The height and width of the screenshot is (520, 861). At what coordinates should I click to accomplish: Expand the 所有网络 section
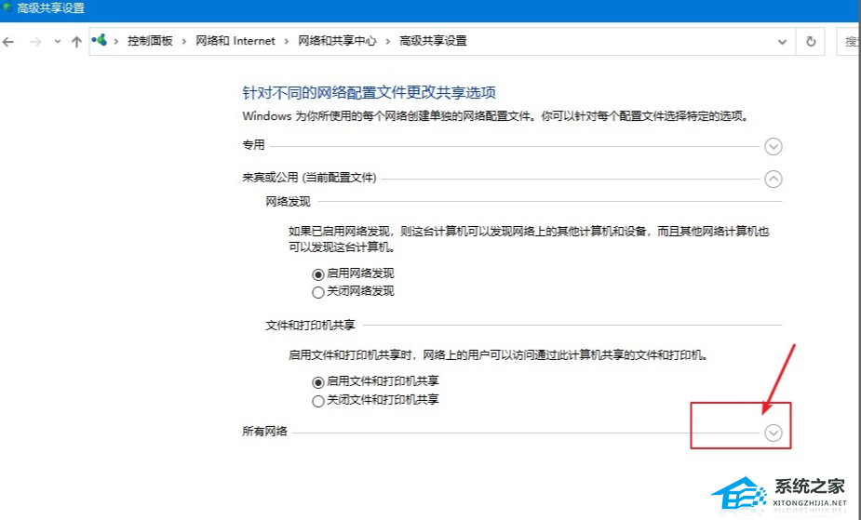click(x=773, y=433)
